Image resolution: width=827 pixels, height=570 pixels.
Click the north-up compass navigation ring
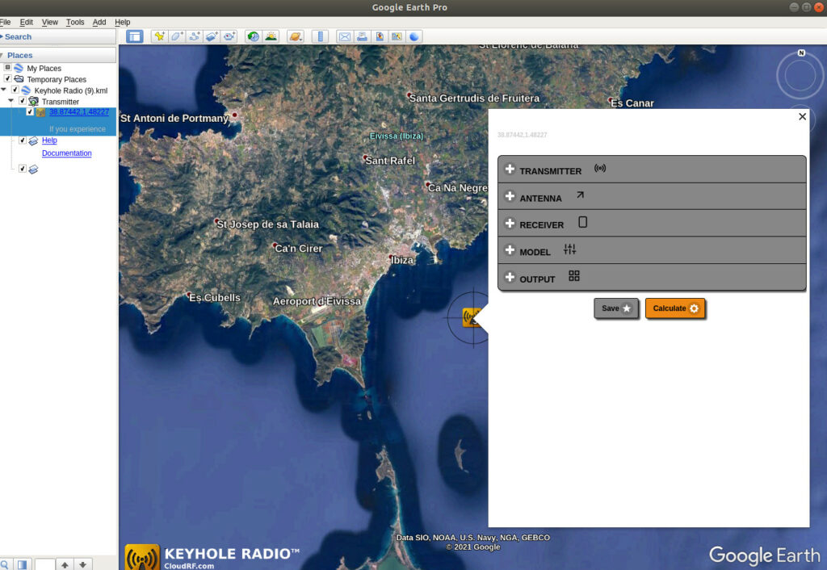point(800,75)
